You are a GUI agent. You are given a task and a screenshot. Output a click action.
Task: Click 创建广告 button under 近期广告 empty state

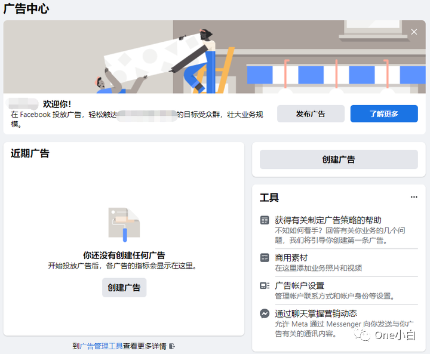point(124,287)
